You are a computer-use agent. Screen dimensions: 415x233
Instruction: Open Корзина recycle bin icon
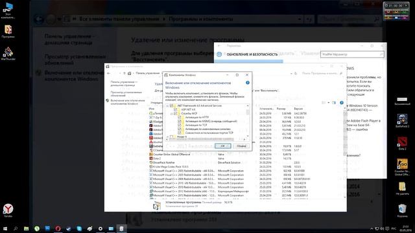tap(402, 210)
